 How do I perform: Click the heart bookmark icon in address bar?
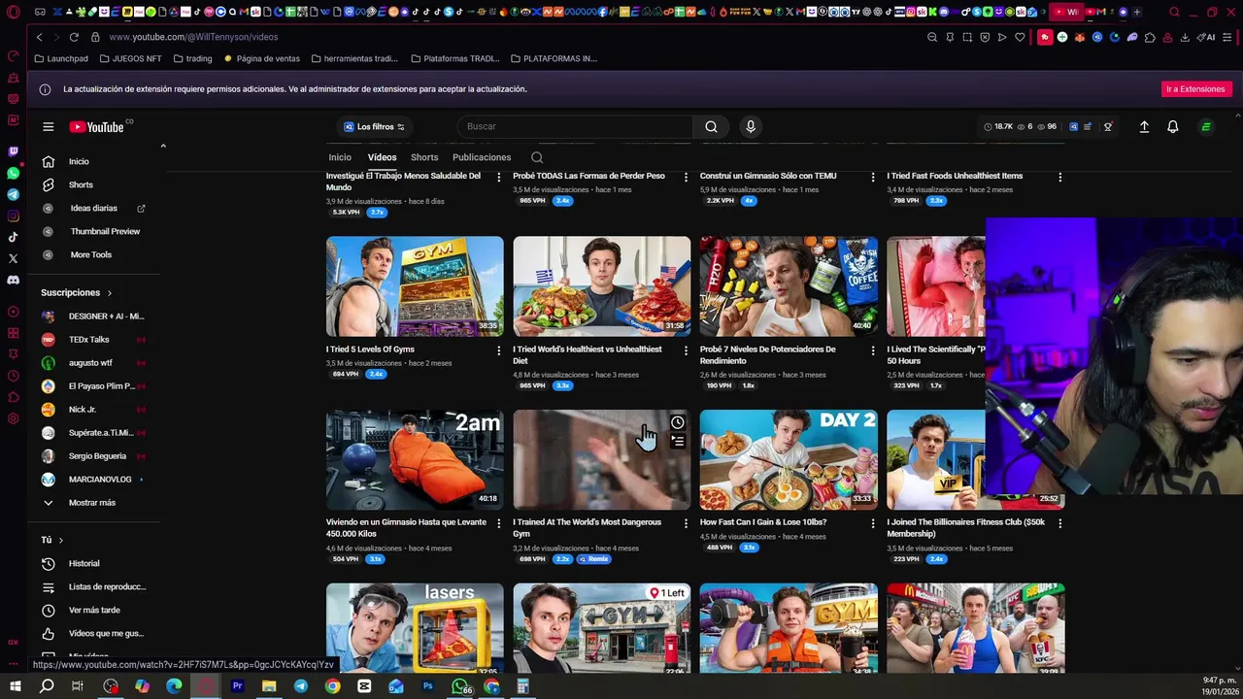pyautogui.click(x=1020, y=37)
